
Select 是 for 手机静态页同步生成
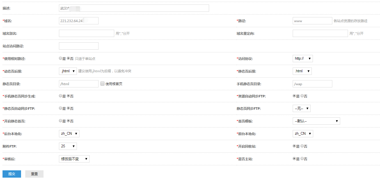60,96
